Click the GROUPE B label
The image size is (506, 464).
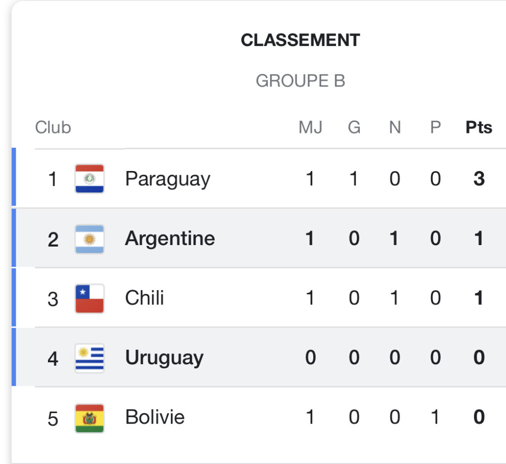[300, 81]
